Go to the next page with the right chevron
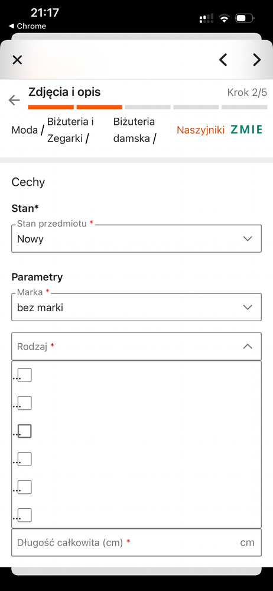The width and height of the screenshot is (273, 591). point(257,60)
